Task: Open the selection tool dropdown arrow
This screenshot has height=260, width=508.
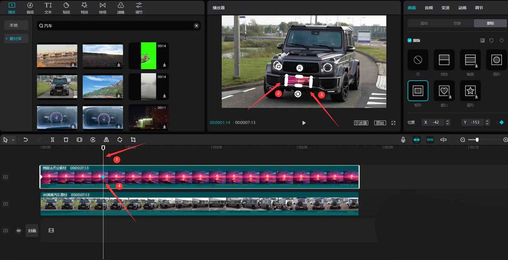Action: (x=13, y=140)
